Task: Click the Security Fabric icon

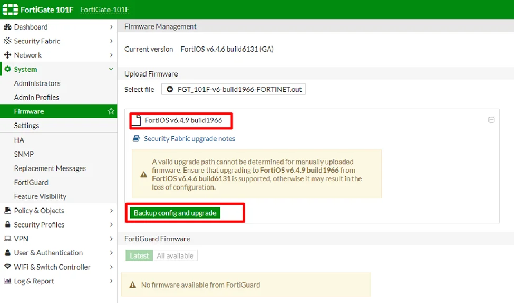Action: [7, 41]
